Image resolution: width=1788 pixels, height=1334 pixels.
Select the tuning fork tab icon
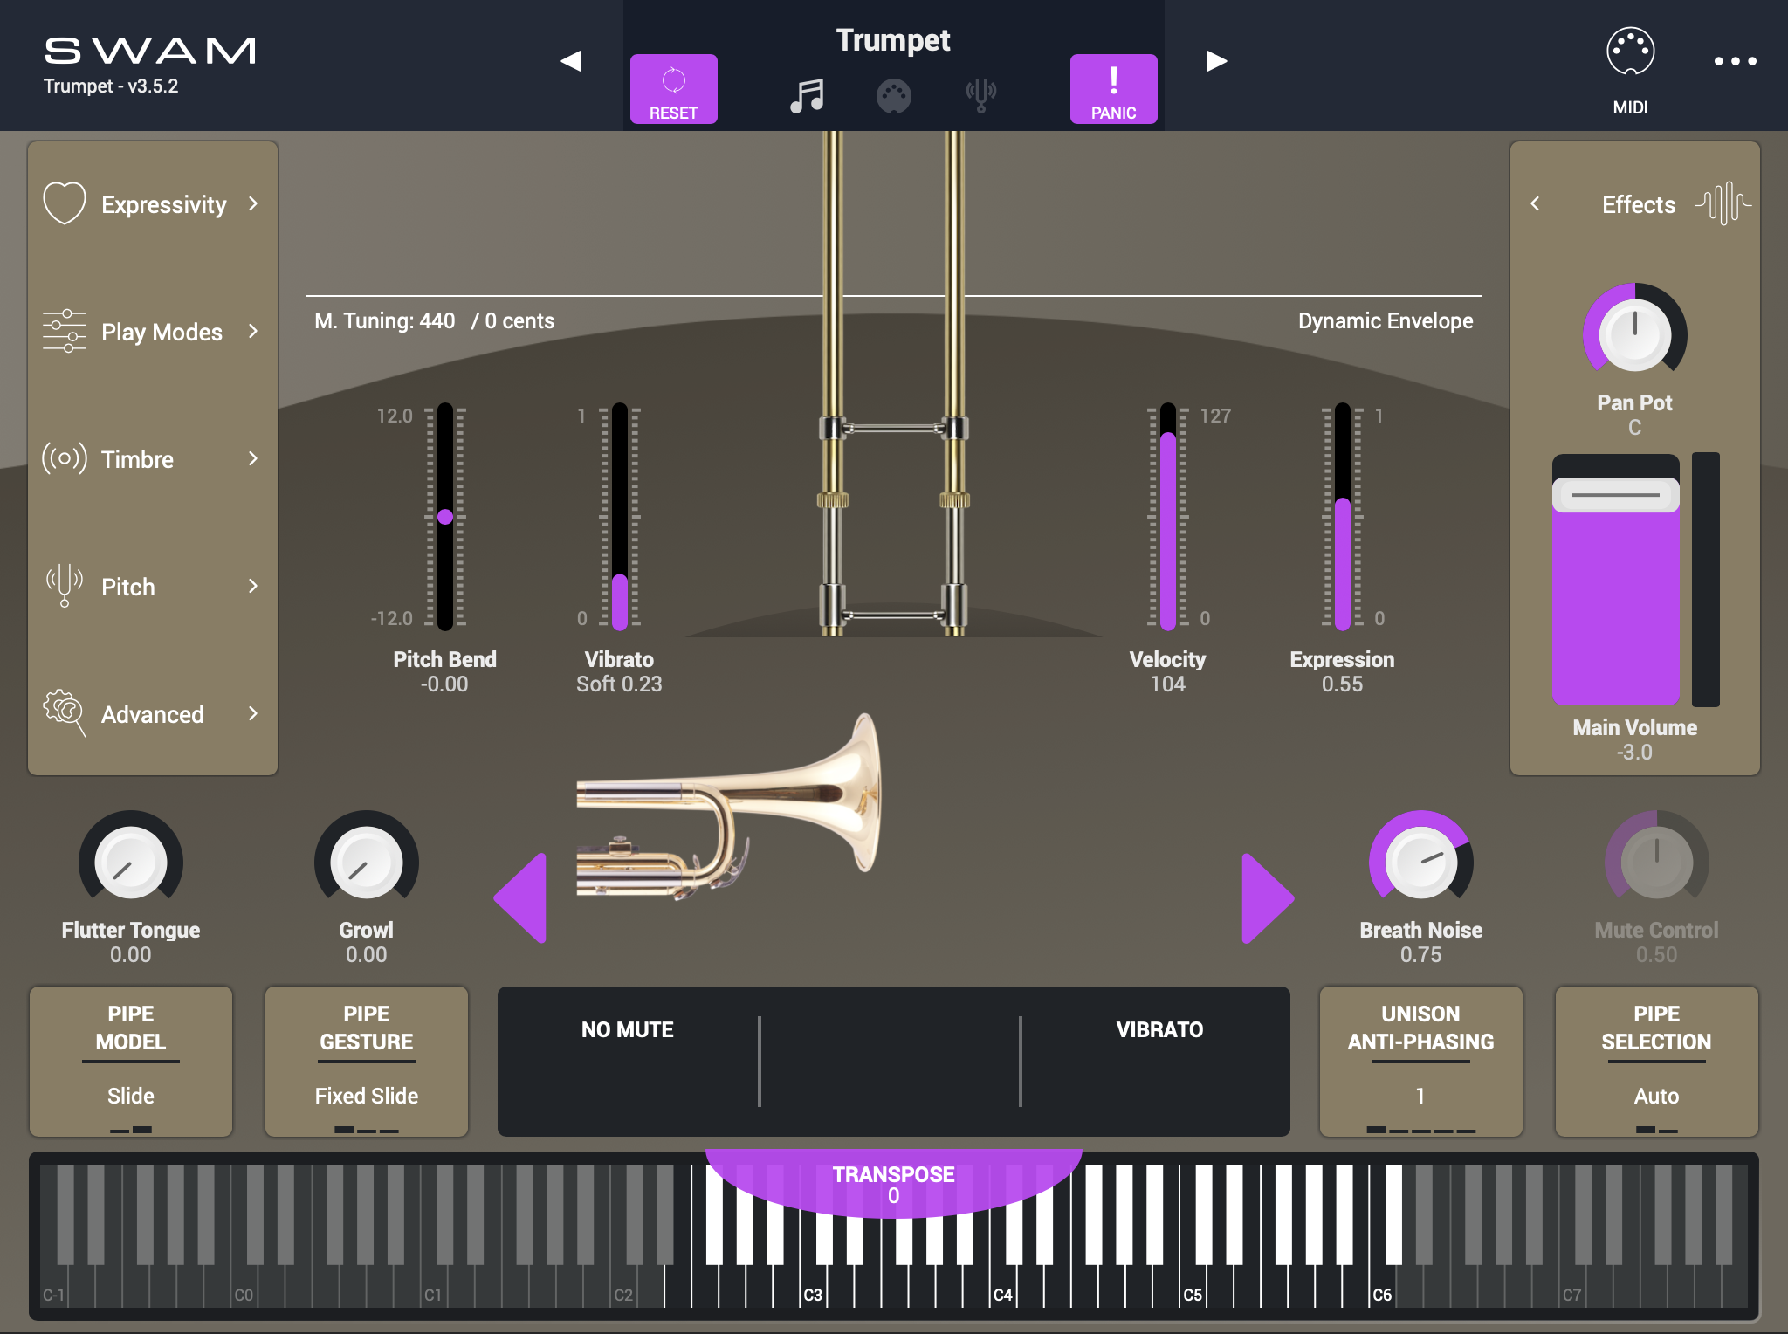coord(980,95)
